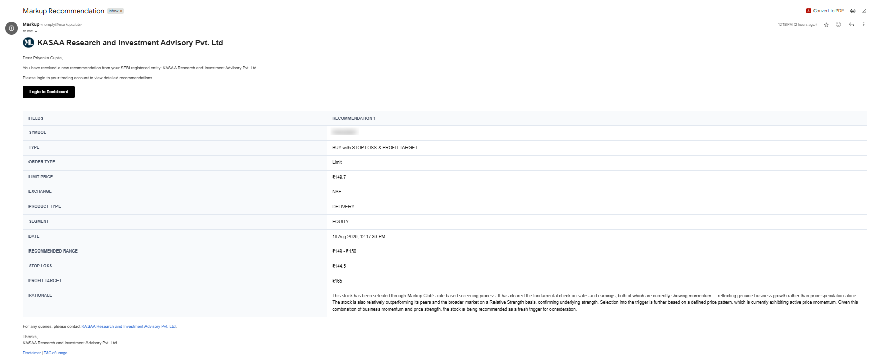Star this Markup Recommendation email
Viewport: 872px width, 364px height.
(826, 24)
